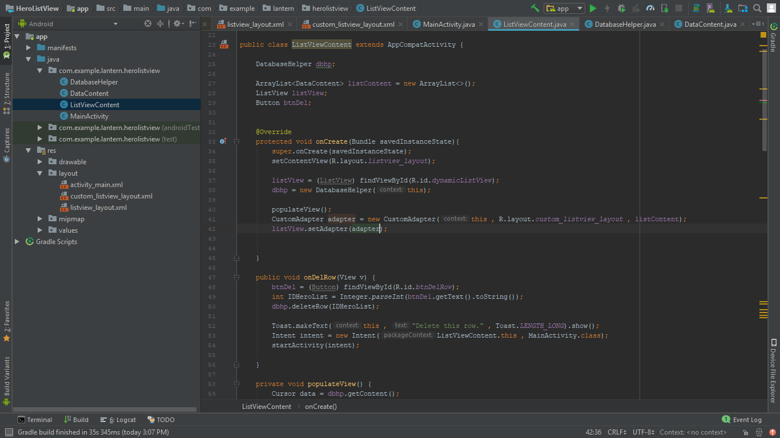780x438 pixels.
Task: Switch to the custom_listview_layout.xml tab
Action: click(355, 25)
